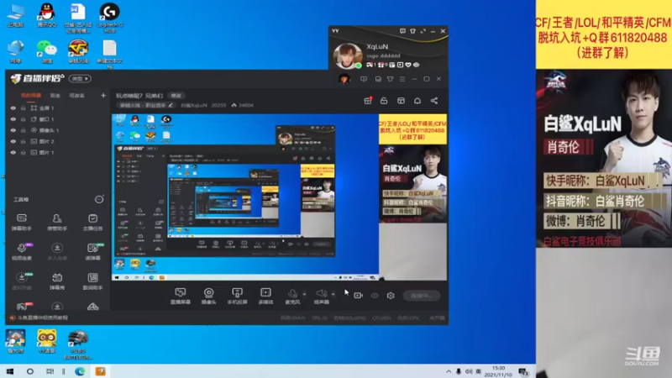Add a new scene with the plus button

click(102, 96)
